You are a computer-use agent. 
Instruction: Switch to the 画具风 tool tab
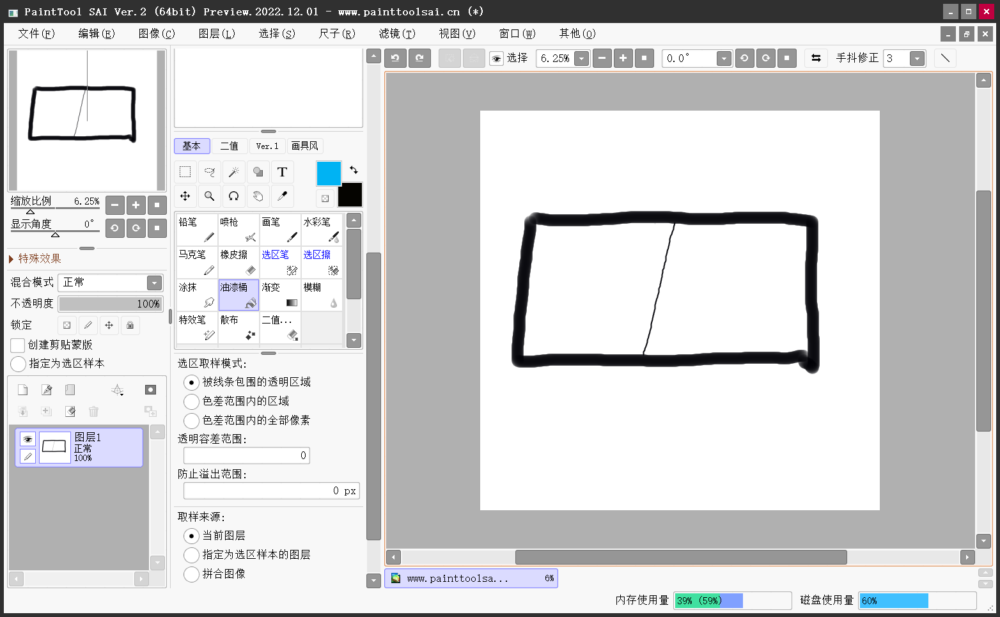coord(305,146)
